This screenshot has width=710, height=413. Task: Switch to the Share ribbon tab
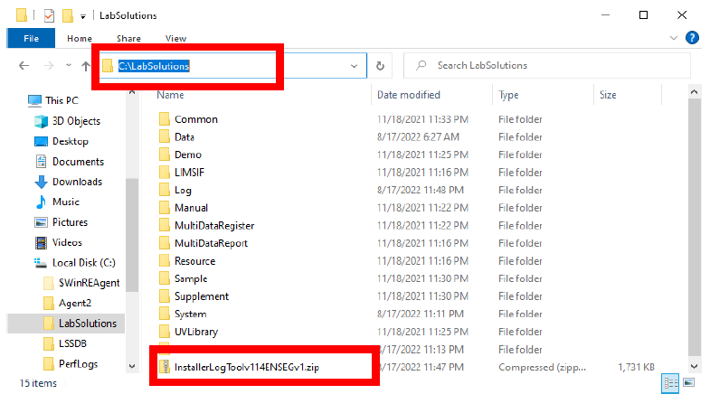128,39
